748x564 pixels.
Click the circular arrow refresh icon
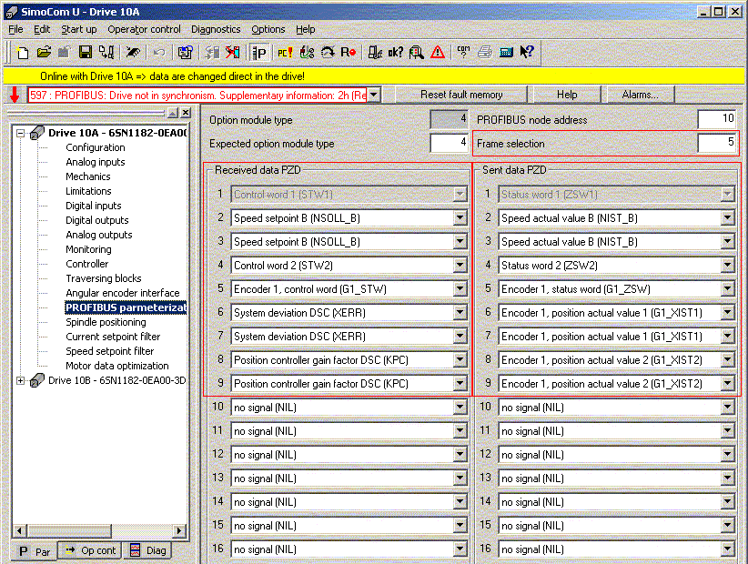point(328,52)
